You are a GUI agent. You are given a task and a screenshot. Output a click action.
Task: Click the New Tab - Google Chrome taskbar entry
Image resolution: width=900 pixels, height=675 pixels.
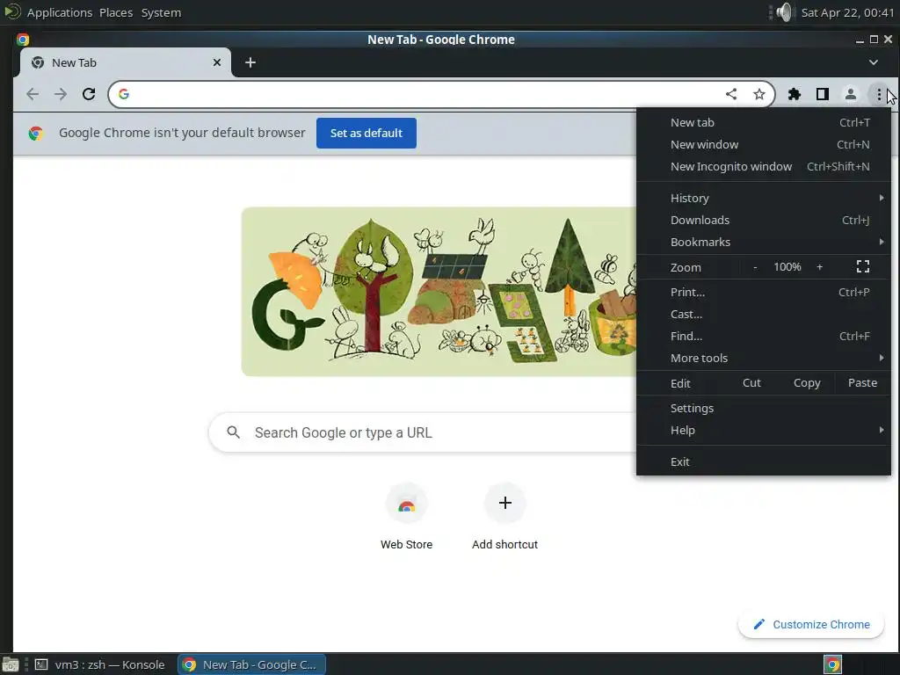(251, 664)
